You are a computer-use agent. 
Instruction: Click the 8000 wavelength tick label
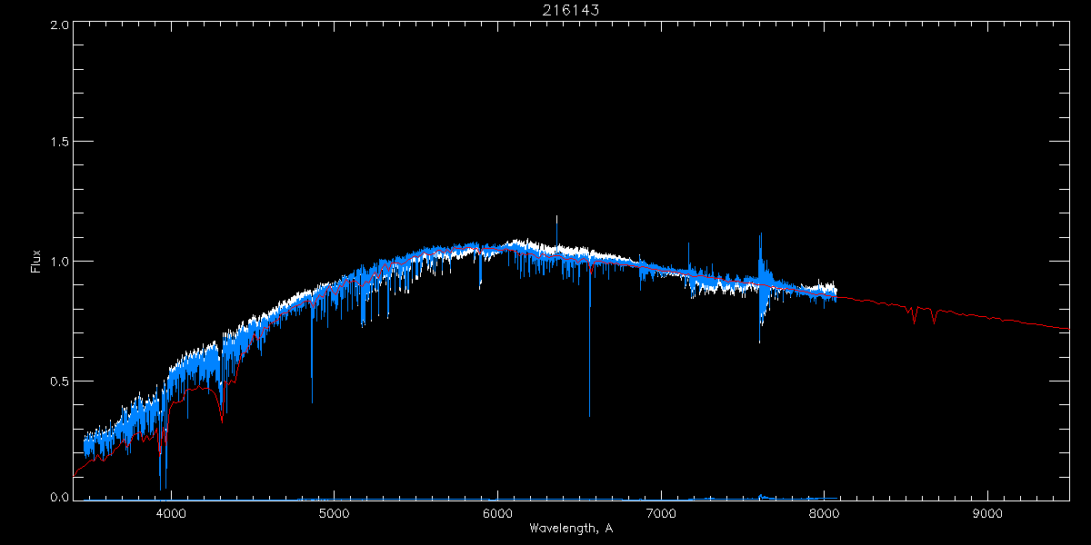pos(825,513)
